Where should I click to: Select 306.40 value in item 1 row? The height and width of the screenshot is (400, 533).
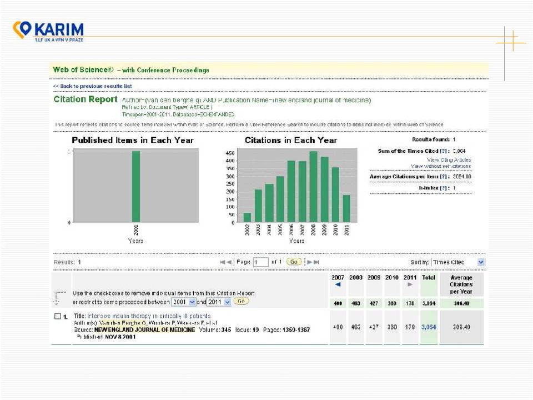[x=461, y=327]
